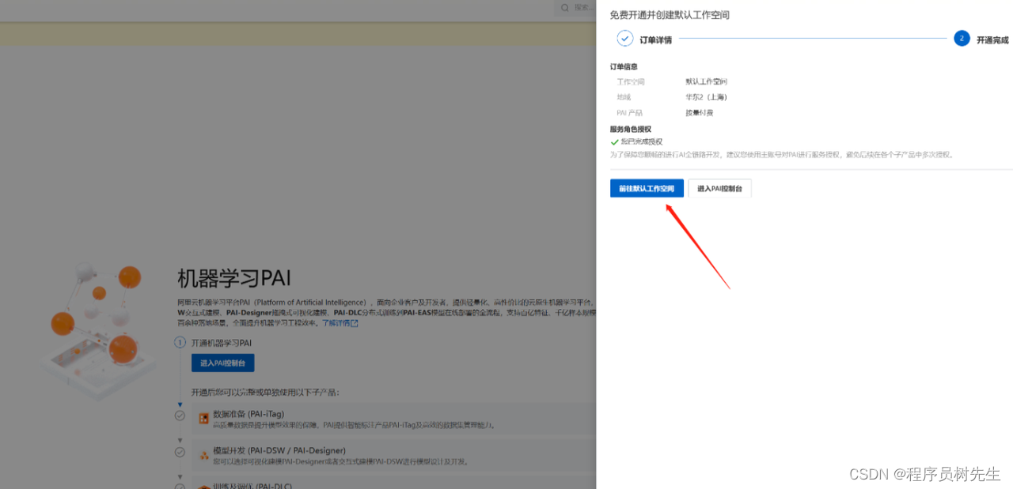1013x489 pixels.
Task: Click the 数据准备 (PAI-iTag) product icon
Action: (203, 419)
